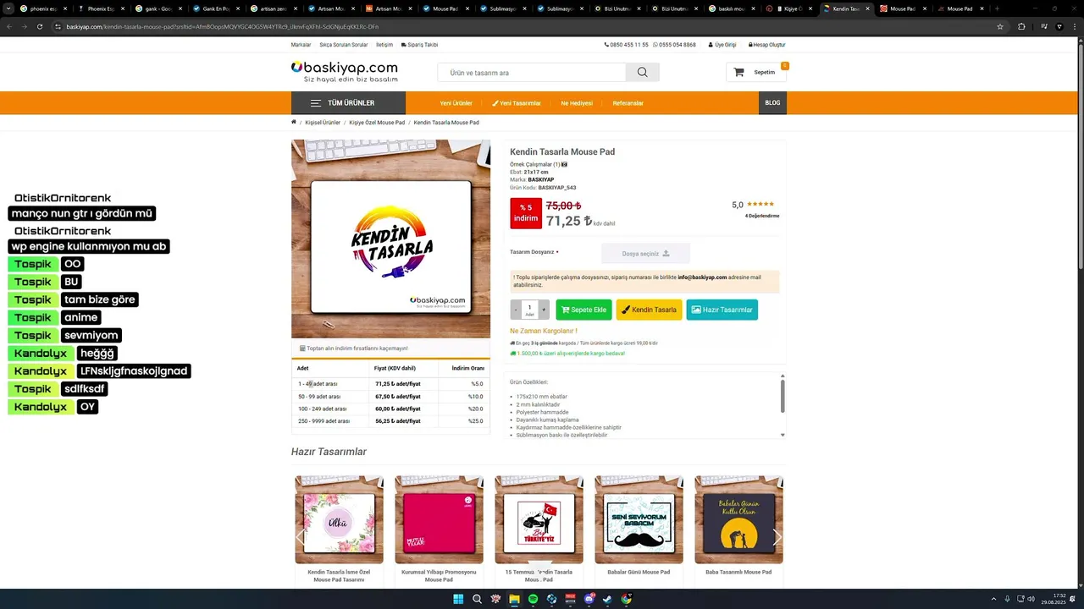Click the Sıkça Sorulan Sorular link

344,45
